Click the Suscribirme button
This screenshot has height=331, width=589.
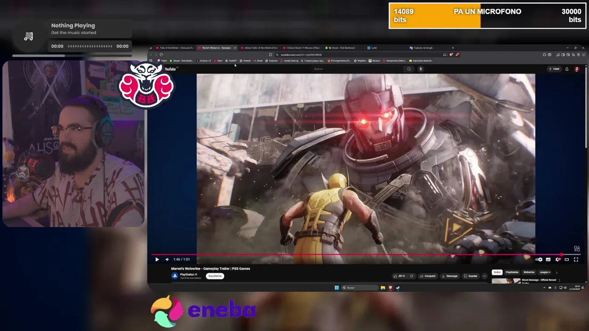click(215, 276)
